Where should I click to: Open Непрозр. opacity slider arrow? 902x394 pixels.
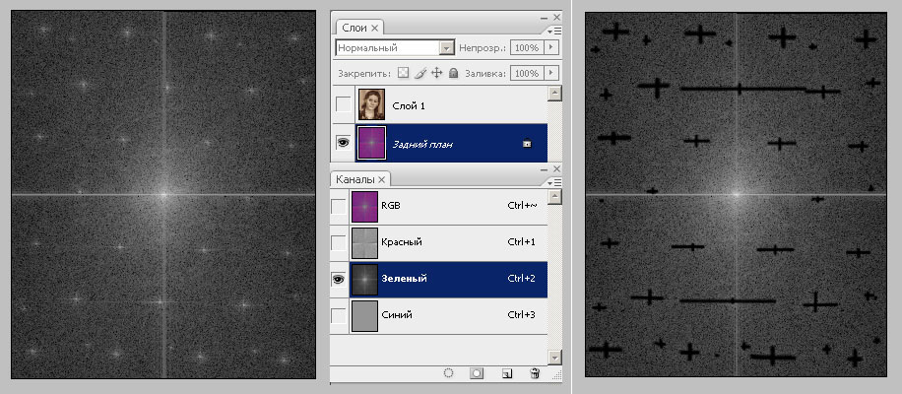pyautogui.click(x=551, y=47)
